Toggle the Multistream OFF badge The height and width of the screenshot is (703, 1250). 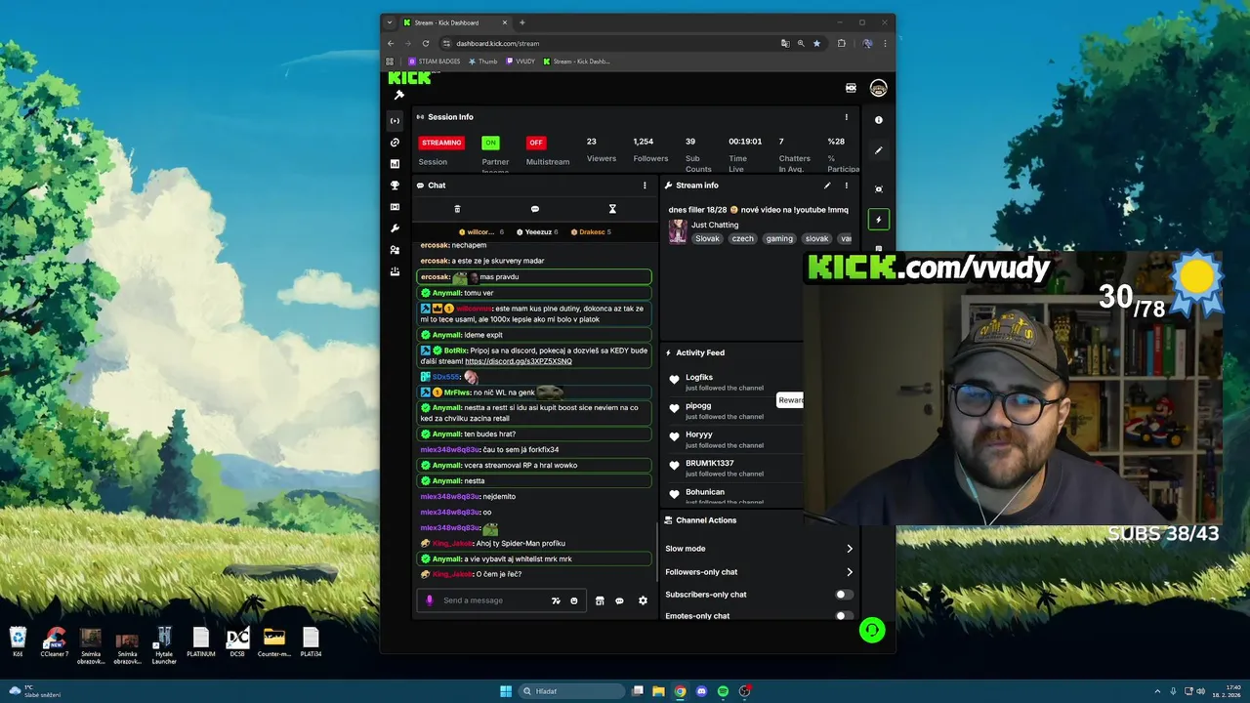pyautogui.click(x=536, y=143)
